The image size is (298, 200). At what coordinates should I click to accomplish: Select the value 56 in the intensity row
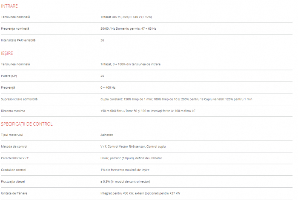point(102,40)
